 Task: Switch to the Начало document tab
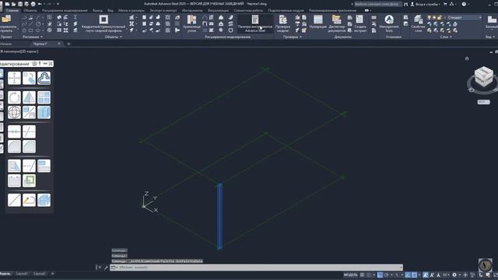point(6,44)
